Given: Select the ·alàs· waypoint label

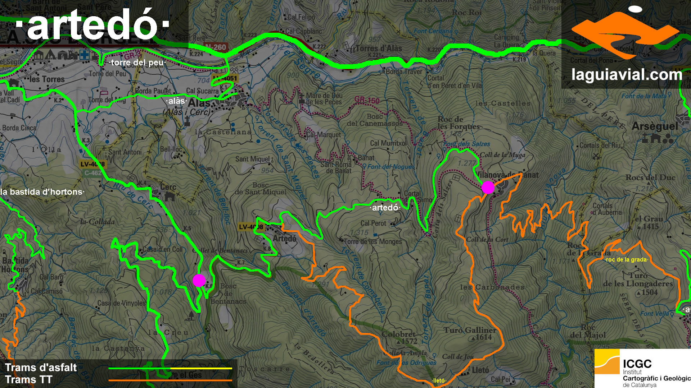Looking at the screenshot, I should [x=177, y=101].
